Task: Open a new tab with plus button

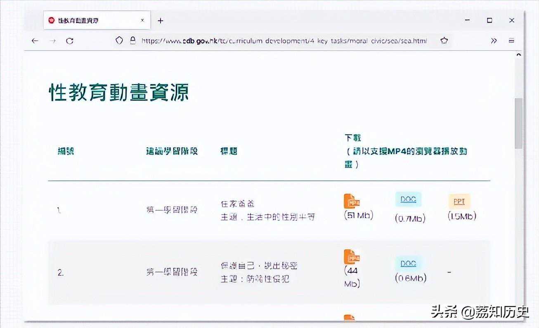Action: [x=161, y=21]
